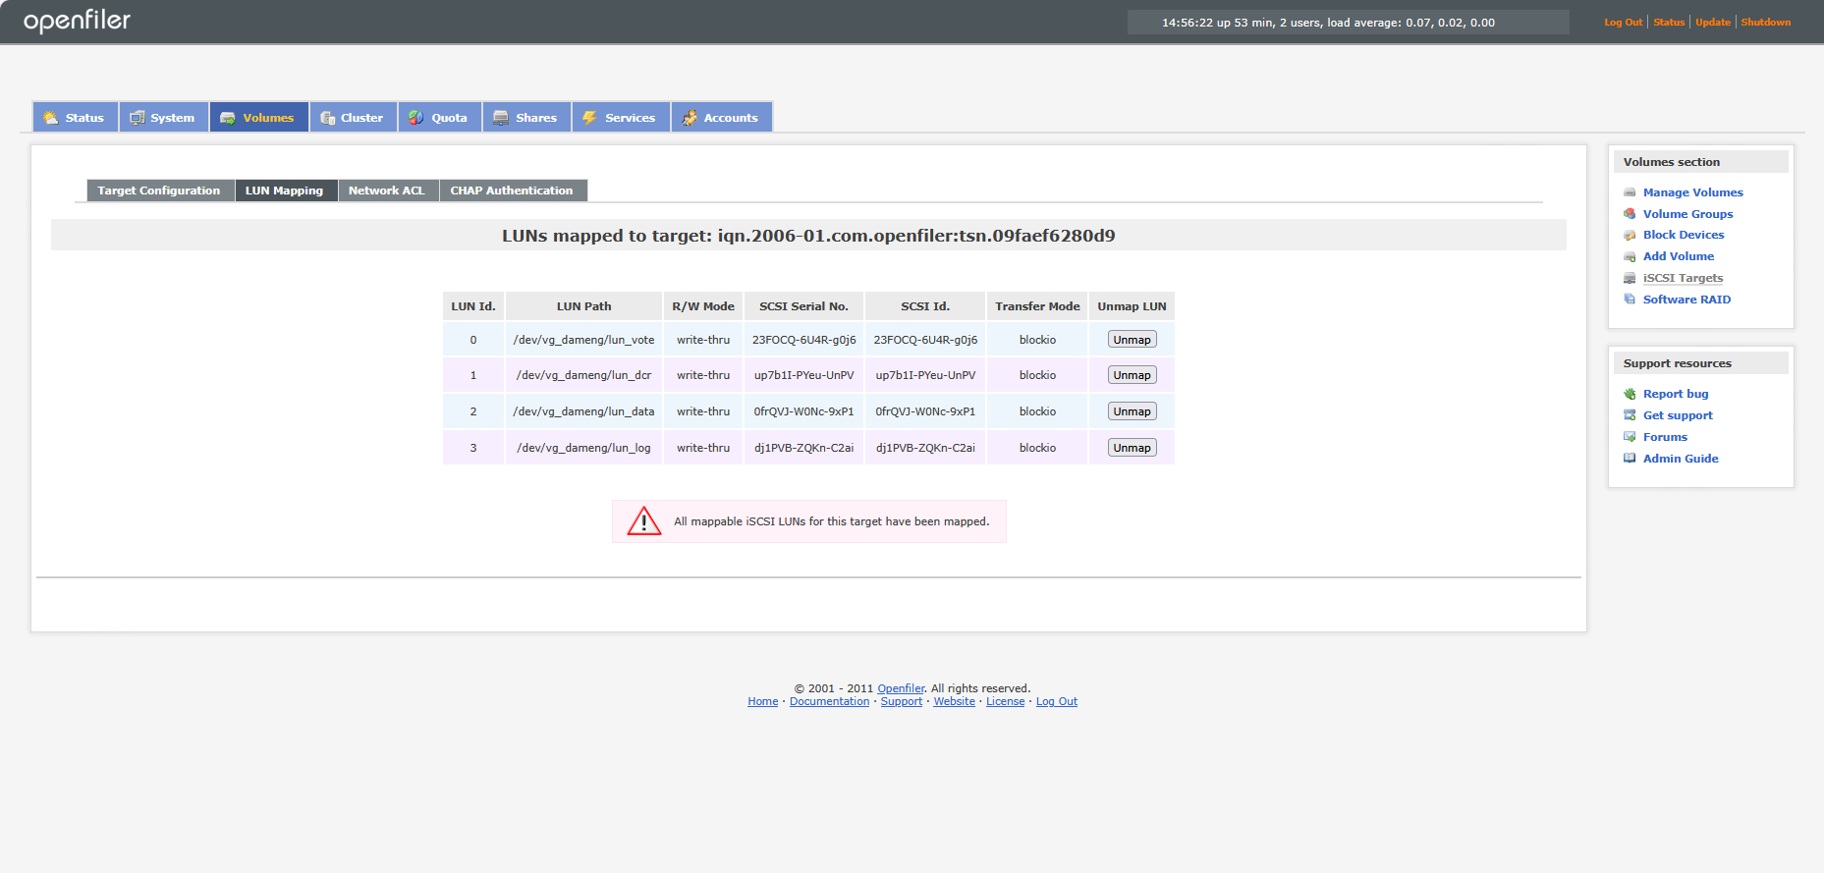Click the Manage Volumes icon in sidebar
The height and width of the screenshot is (873, 1824).
1630,192
